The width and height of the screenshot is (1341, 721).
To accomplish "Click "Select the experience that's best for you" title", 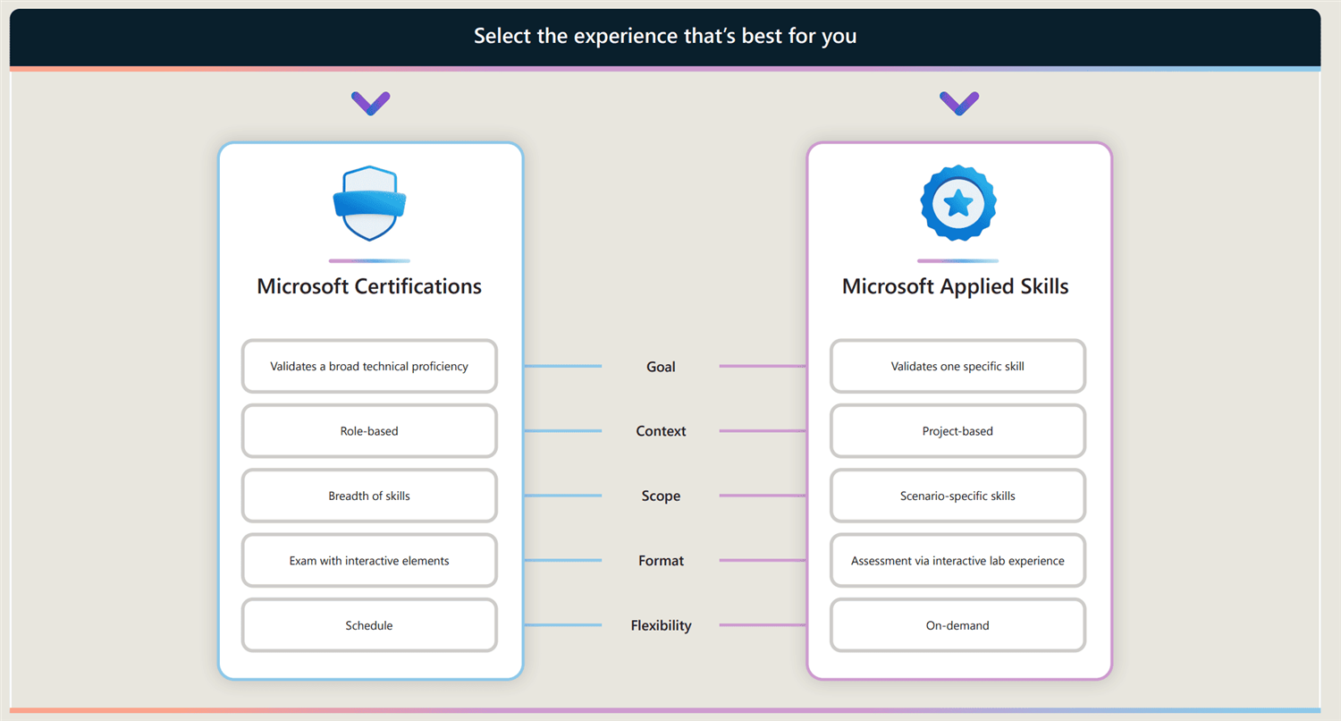I will pos(665,36).
